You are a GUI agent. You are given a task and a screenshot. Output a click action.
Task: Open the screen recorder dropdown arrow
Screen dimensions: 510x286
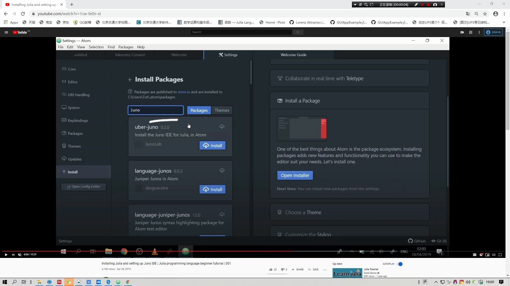pyautogui.click(x=355, y=5)
